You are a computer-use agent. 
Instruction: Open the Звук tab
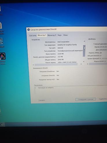pos(59,35)
